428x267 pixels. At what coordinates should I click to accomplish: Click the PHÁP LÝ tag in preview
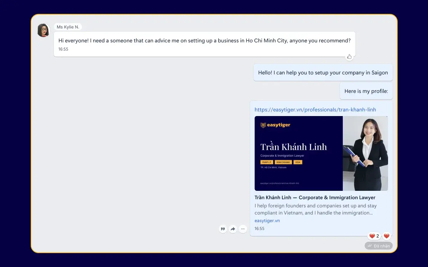pyautogui.click(x=267, y=162)
